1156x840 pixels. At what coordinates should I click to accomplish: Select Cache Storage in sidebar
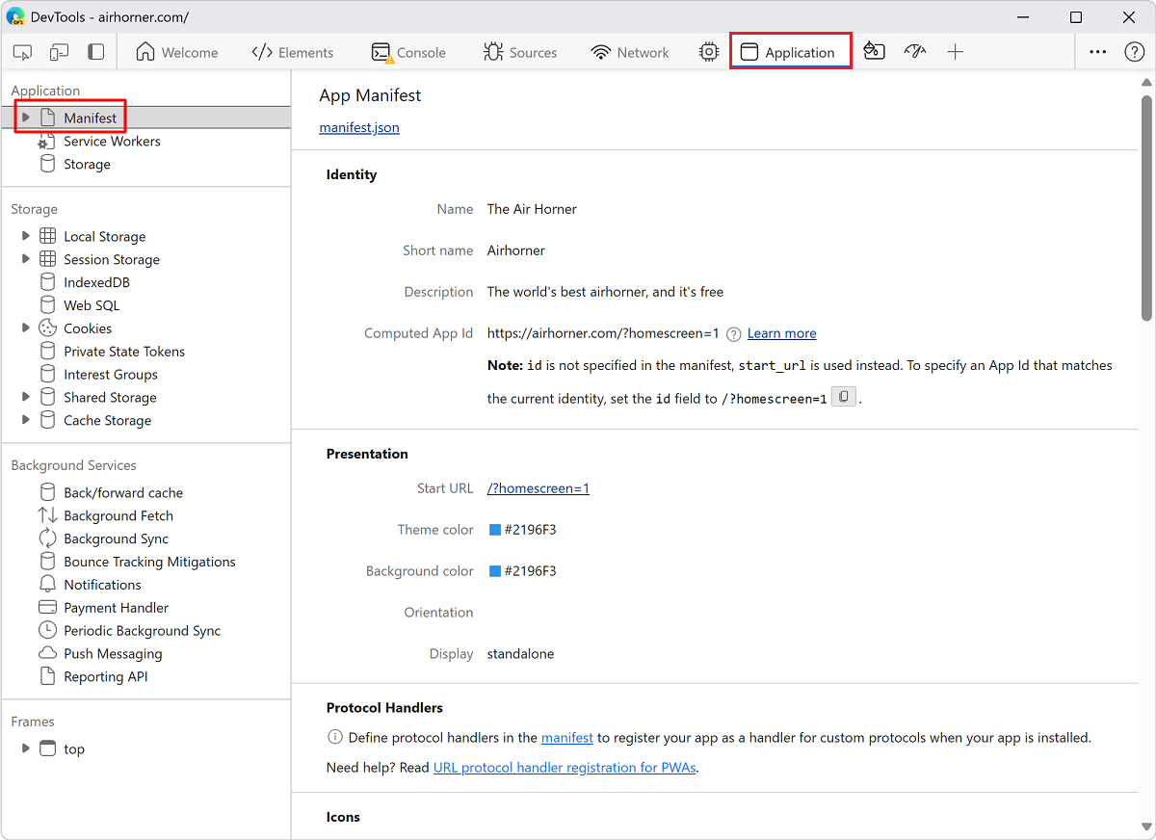(x=107, y=420)
